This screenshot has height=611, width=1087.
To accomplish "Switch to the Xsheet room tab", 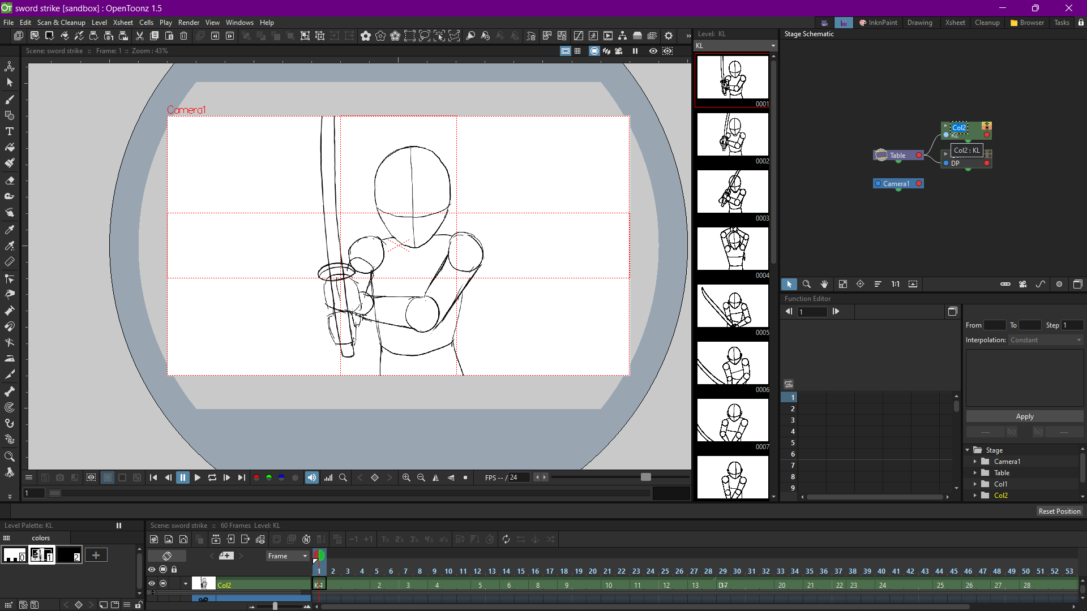I will coord(955,22).
